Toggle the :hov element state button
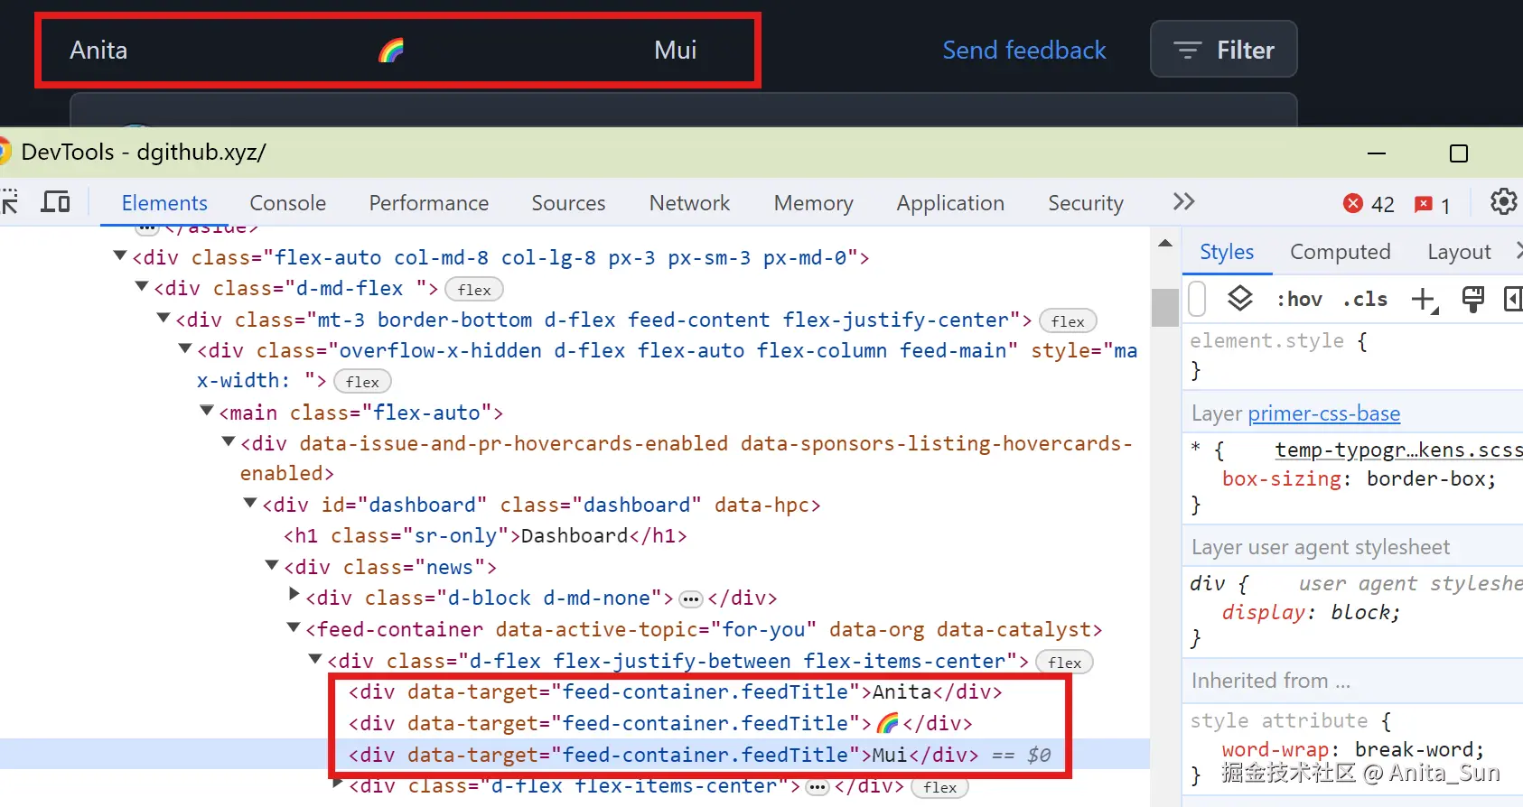This screenshot has width=1523, height=807. tap(1299, 299)
